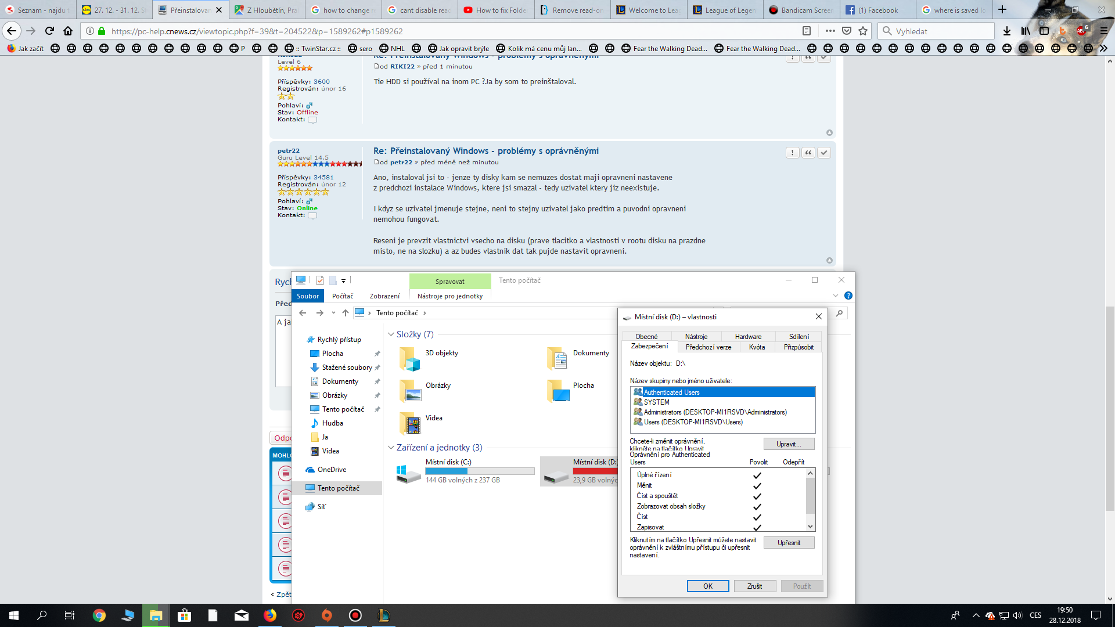Click the Upřesnit button
The height and width of the screenshot is (627, 1115).
[789, 543]
